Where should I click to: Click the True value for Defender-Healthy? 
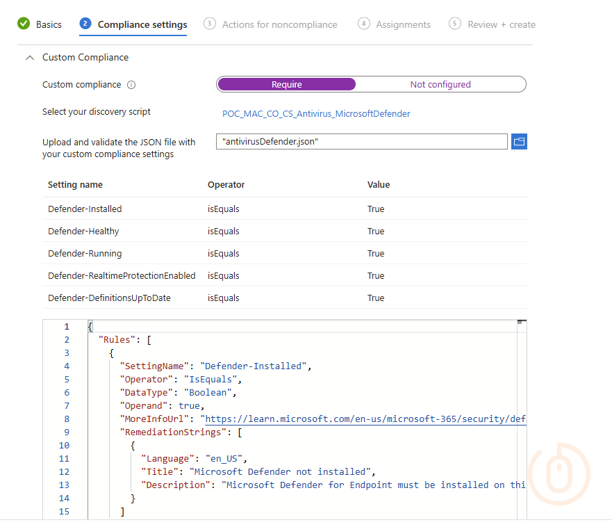[x=376, y=232]
